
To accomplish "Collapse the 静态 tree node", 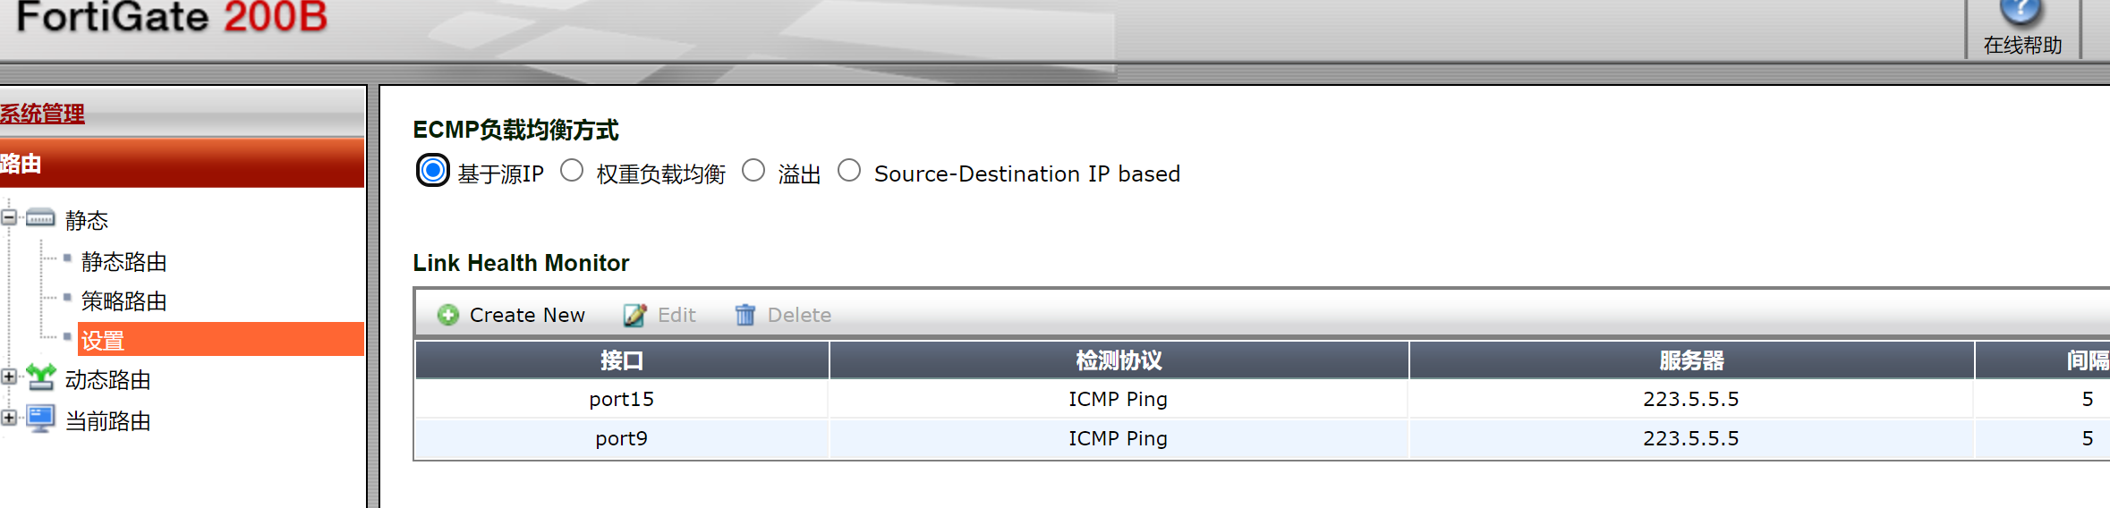I will tap(9, 217).
